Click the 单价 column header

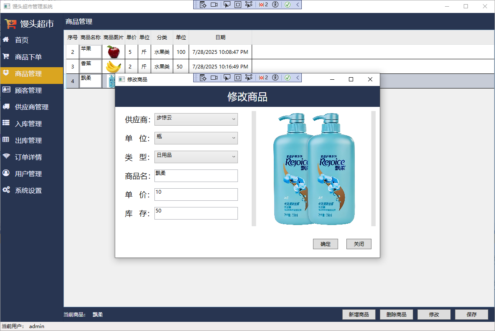click(x=131, y=37)
